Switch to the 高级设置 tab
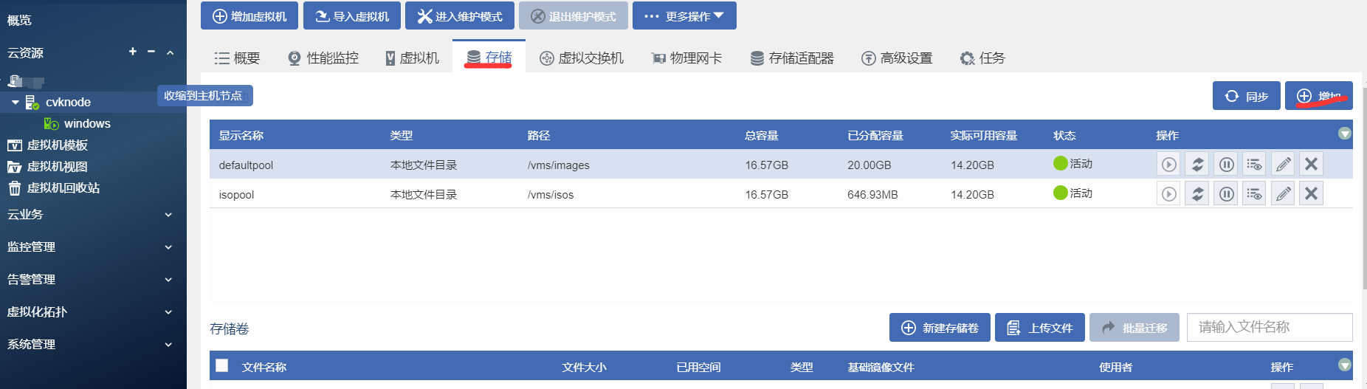This screenshot has height=389, width=1367. [897, 58]
